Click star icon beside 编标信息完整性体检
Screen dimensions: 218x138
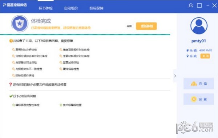tap(13, 105)
